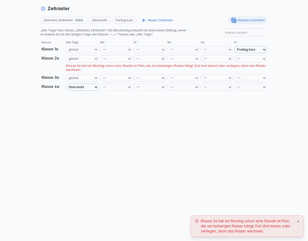Click the Zeitraster page heading
308x241 pixels.
pos(59,9)
